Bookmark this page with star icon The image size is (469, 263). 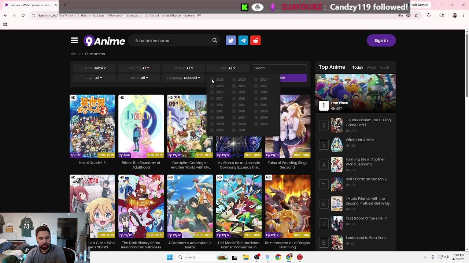click(x=416, y=15)
